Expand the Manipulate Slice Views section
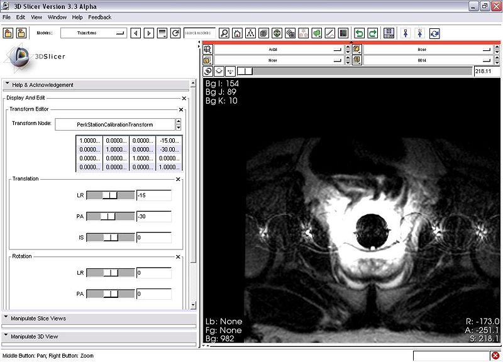Image resolution: width=503 pixels, height=362 pixels. click(38, 319)
